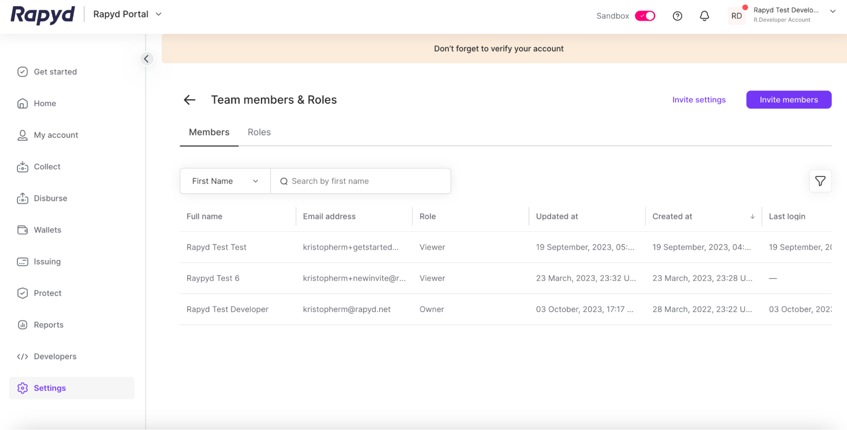Click the Created at sort arrow
This screenshot has width=847, height=430.
pyautogui.click(x=752, y=217)
